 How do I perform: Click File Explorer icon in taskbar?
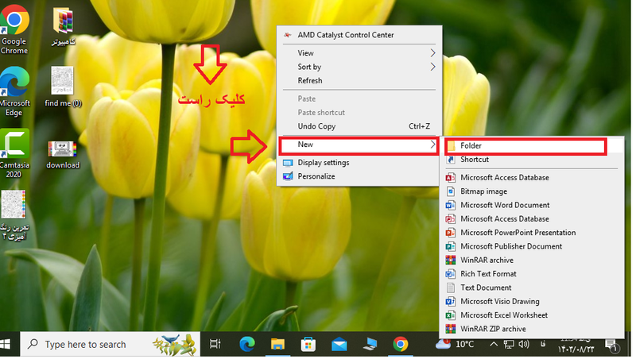(277, 344)
